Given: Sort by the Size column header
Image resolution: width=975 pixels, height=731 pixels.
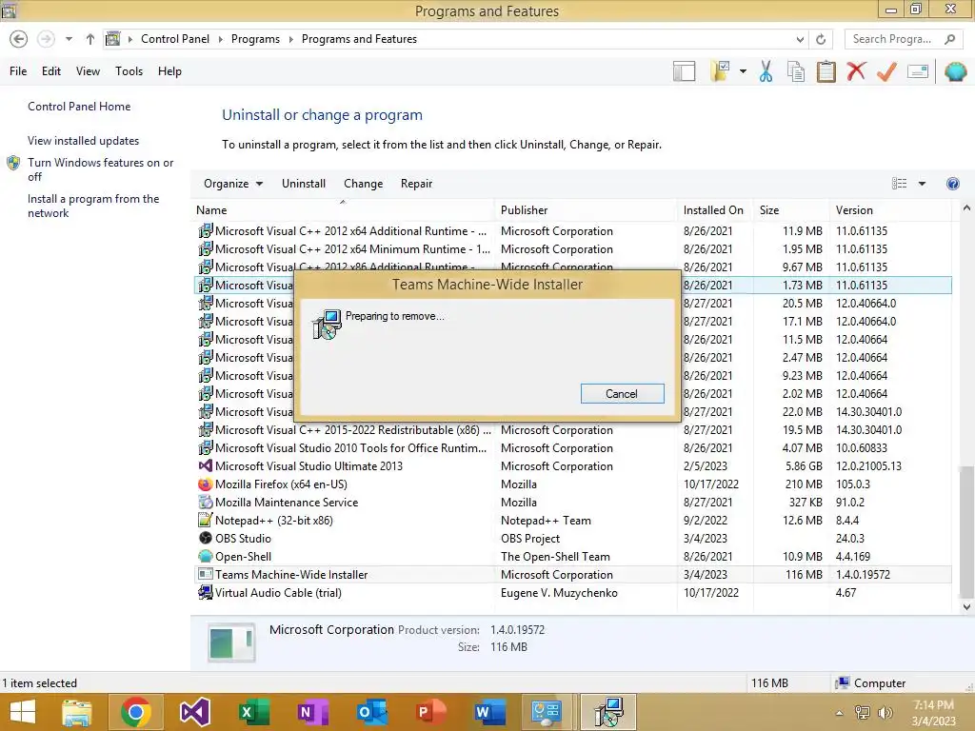Looking at the screenshot, I should click(791, 210).
